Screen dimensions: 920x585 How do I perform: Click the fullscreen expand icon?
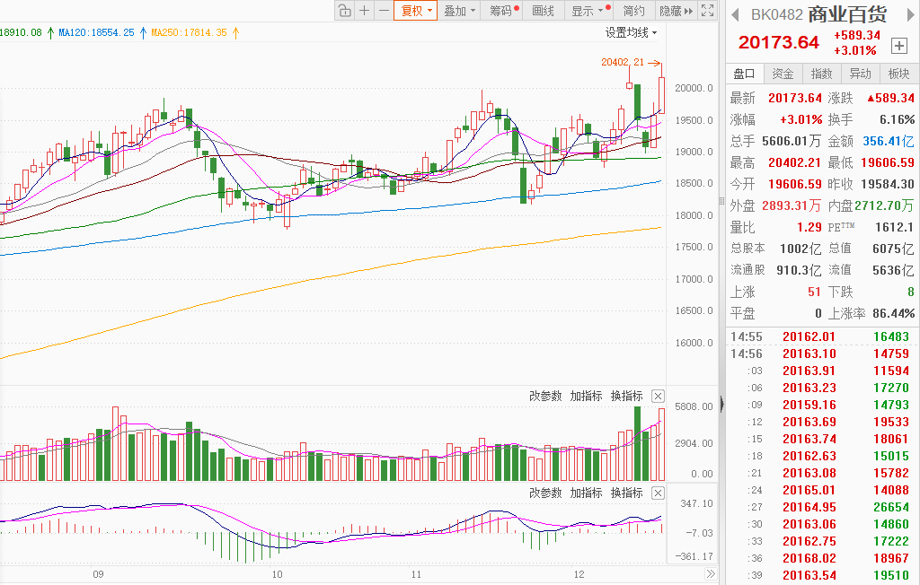coord(709,11)
